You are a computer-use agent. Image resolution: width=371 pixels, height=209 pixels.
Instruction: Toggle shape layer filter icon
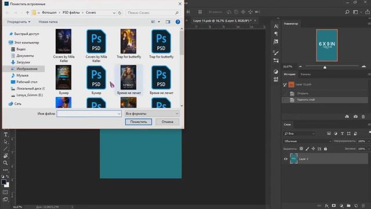click(x=349, y=134)
